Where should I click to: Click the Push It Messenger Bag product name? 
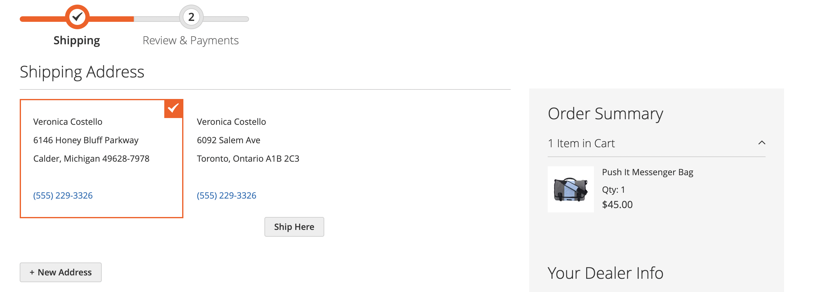(x=648, y=172)
